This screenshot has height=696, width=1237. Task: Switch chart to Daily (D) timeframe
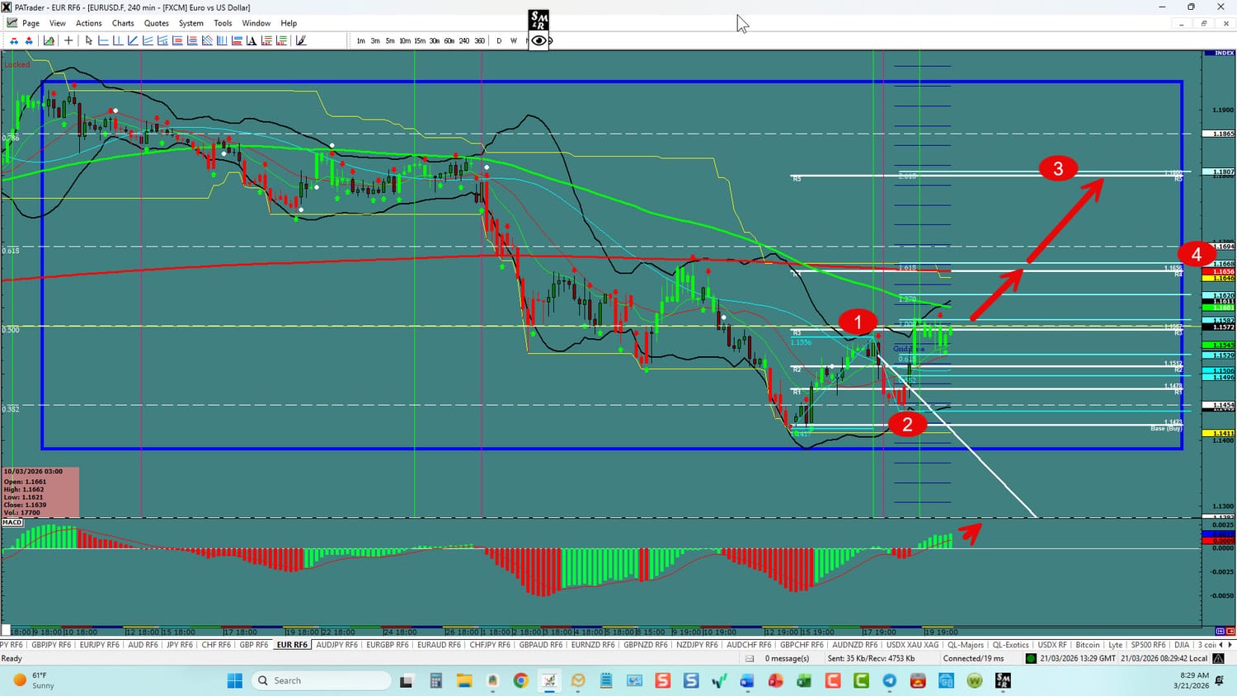coord(499,40)
